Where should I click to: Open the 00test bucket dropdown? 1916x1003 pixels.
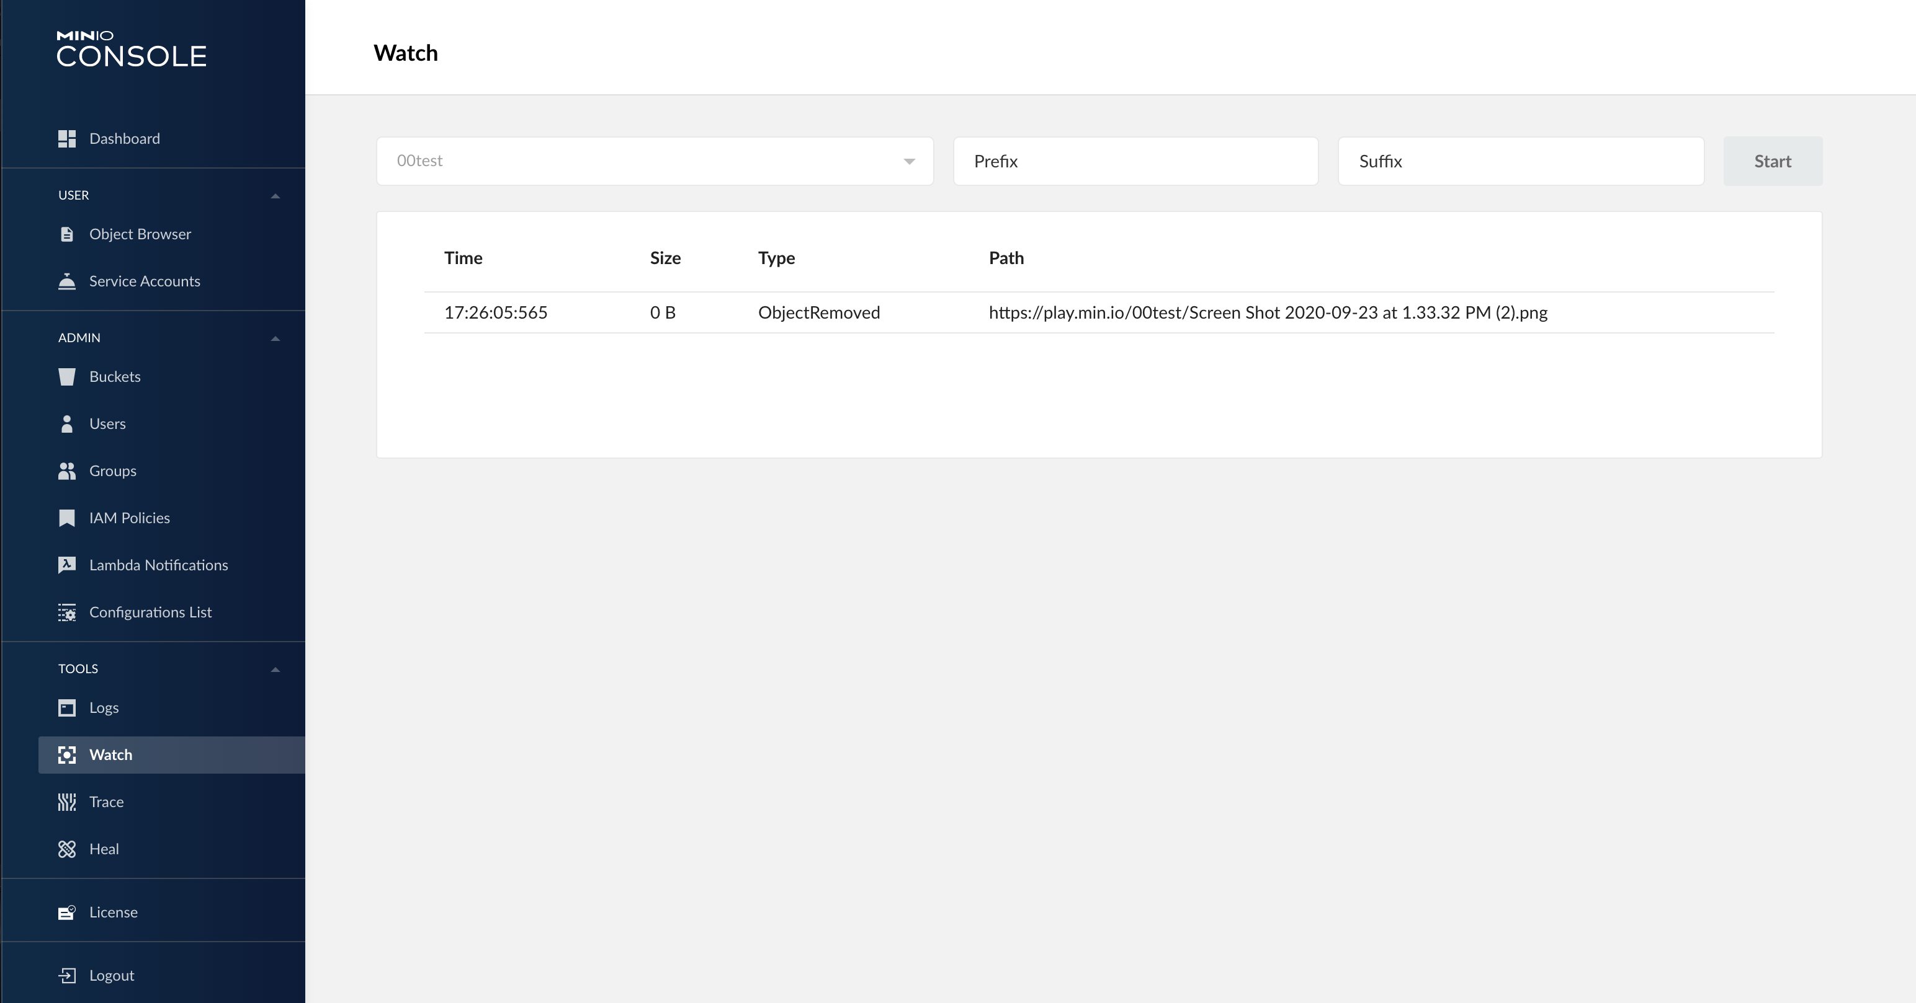click(655, 161)
